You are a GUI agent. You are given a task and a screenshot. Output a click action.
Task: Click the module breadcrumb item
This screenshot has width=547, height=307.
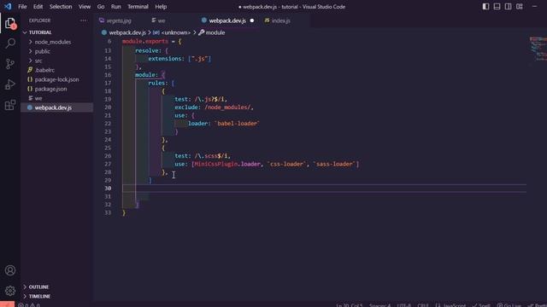click(215, 32)
